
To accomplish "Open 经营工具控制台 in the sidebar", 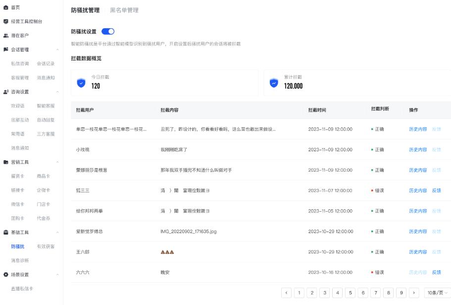I will point(26,22).
